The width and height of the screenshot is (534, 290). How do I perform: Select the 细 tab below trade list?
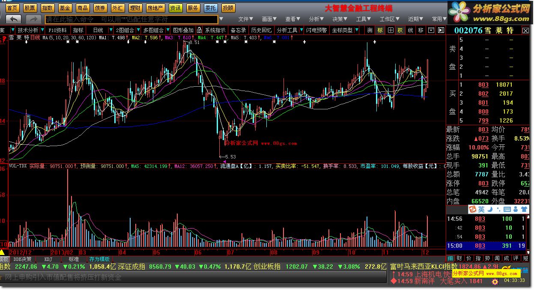pyautogui.click(x=450, y=258)
